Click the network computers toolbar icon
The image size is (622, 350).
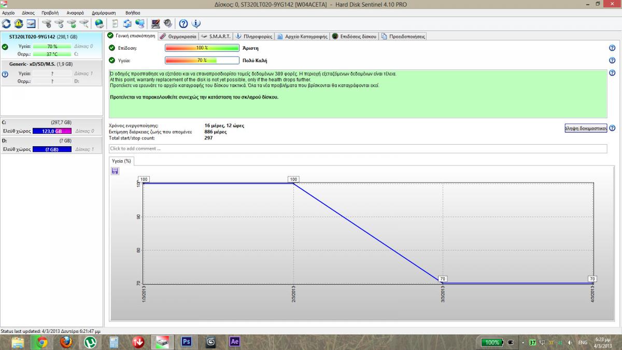point(139,23)
